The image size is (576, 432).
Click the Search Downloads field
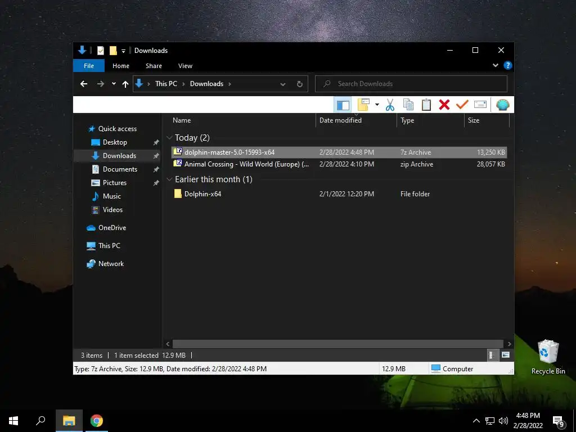point(411,84)
